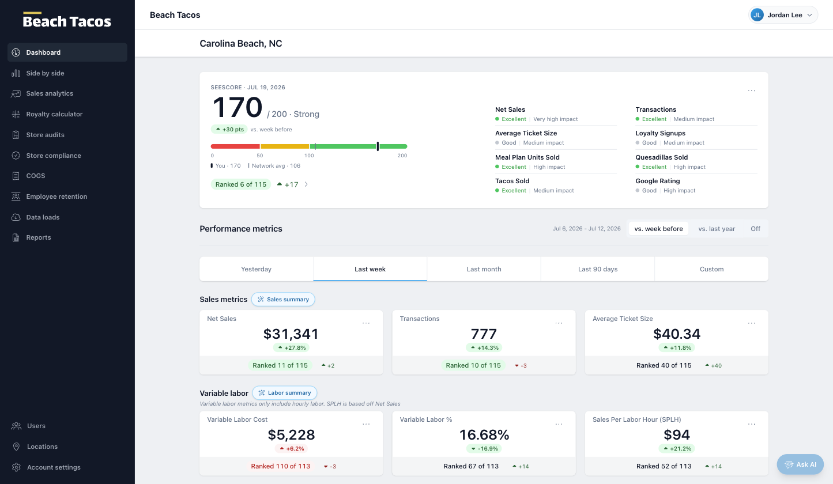Screen dimensions: 833x484
Task: Click the Tacos Sold metric row
Action: click(x=556, y=186)
